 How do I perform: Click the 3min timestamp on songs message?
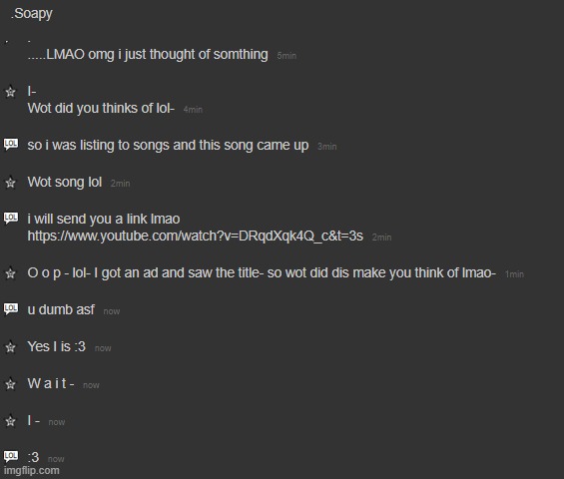point(327,147)
